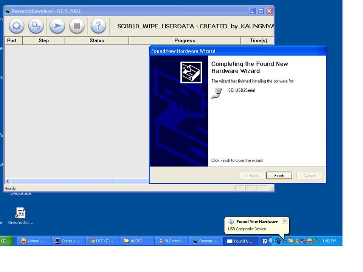Click the left scrollbar arrow
The width and height of the screenshot is (363, 272).
[x=8, y=181]
